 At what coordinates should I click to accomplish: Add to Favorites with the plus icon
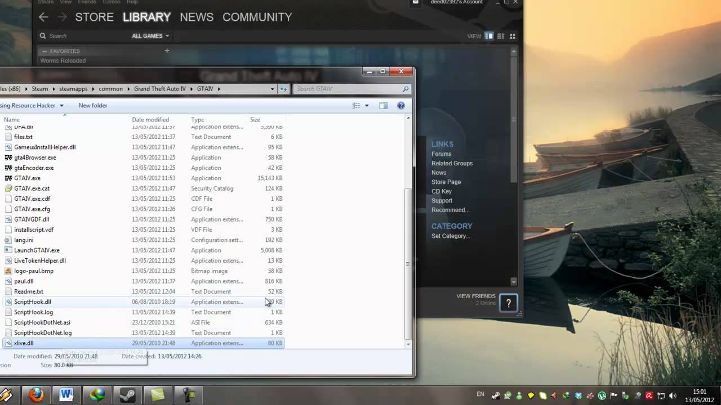click(167, 51)
